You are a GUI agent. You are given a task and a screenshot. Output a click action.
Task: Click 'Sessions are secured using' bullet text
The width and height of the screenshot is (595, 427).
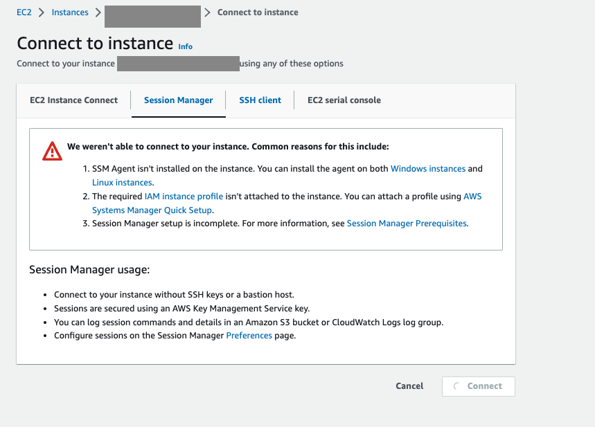[181, 308]
